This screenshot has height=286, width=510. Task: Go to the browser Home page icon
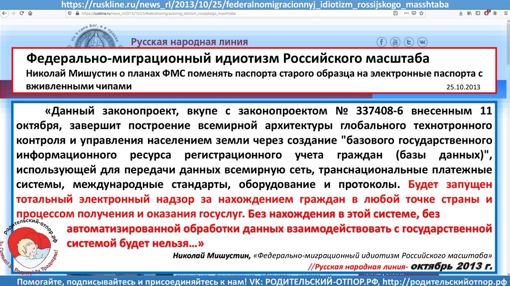tap(30, 13)
